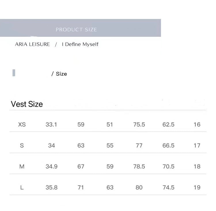Click the 77 cell in S row
Screen dimensions: 216x211
(139, 145)
